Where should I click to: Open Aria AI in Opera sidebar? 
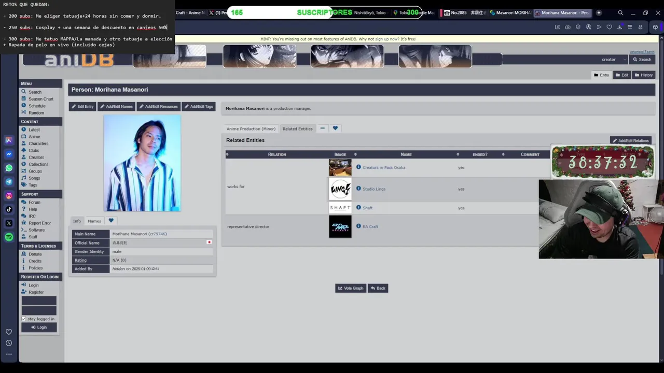(x=9, y=140)
